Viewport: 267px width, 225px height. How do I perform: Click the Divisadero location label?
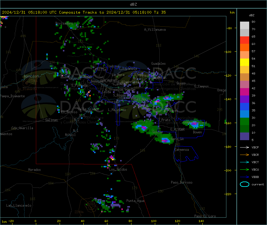tap(64, 23)
